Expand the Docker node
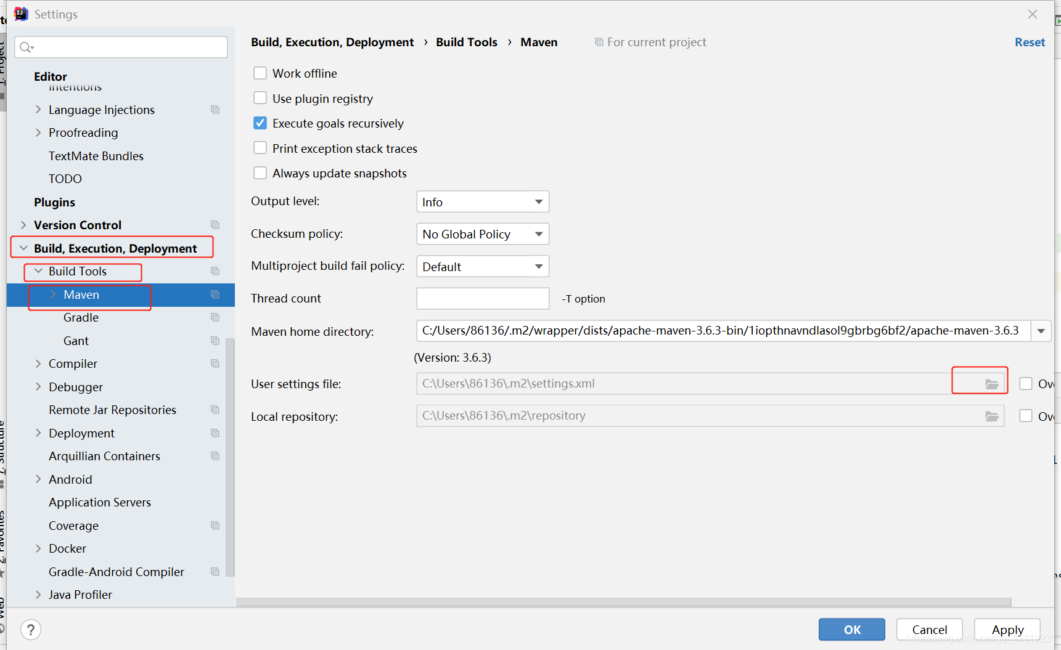1061x650 pixels. click(38, 548)
